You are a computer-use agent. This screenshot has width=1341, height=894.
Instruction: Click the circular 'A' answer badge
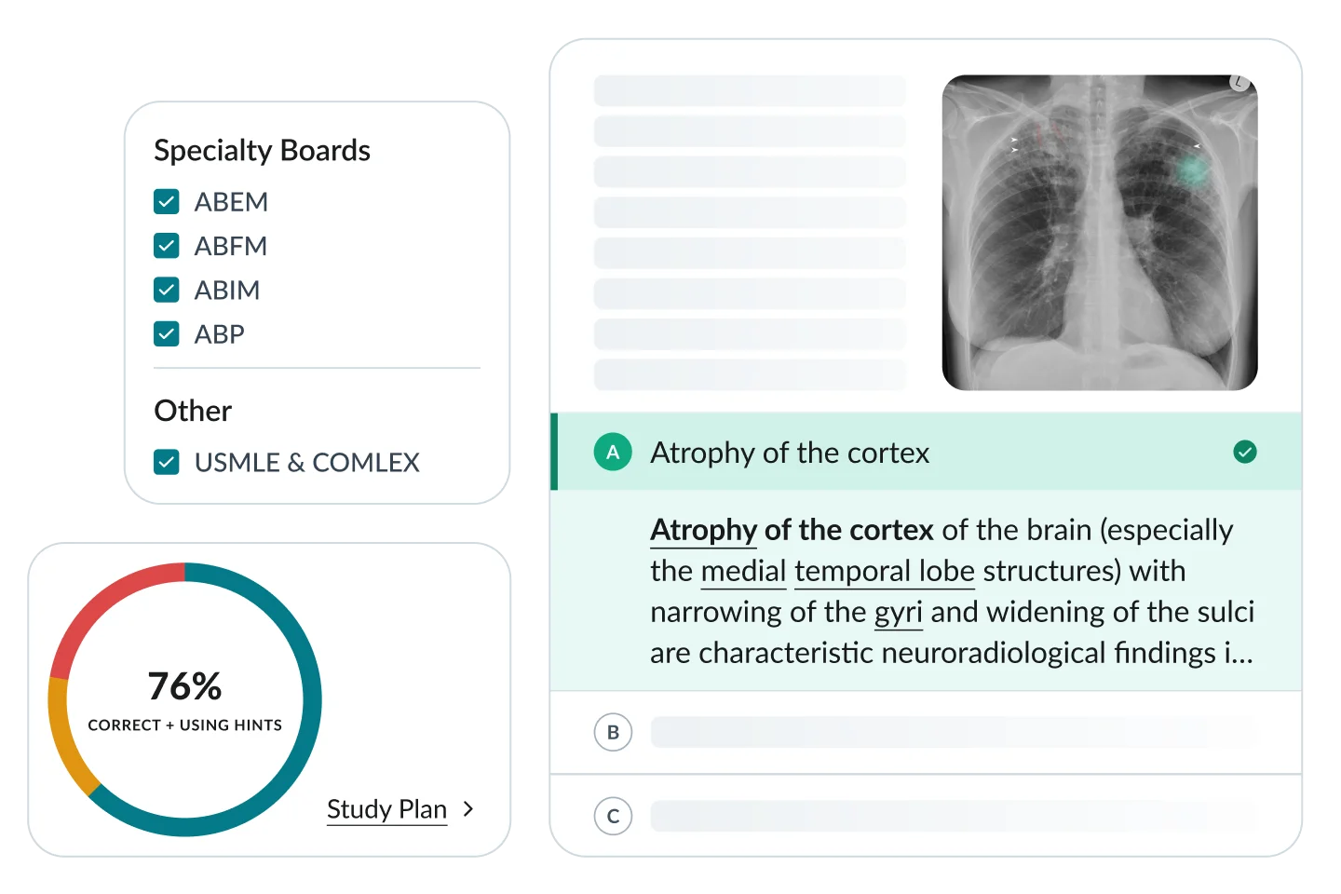coord(613,453)
